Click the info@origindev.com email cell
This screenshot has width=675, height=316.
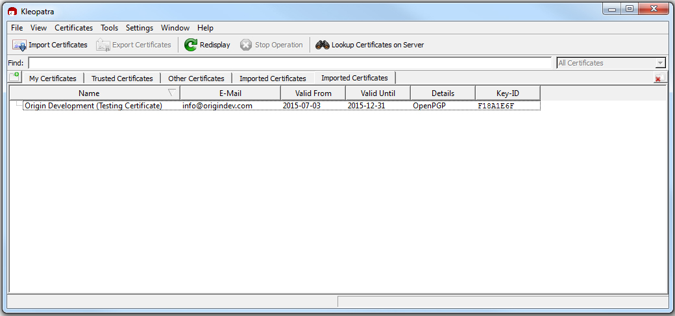(x=217, y=106)
